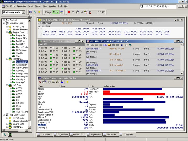The image size is (188, 141).
Task: Click the magnifier search icon in toolbar
Action: tap(82, 12)
